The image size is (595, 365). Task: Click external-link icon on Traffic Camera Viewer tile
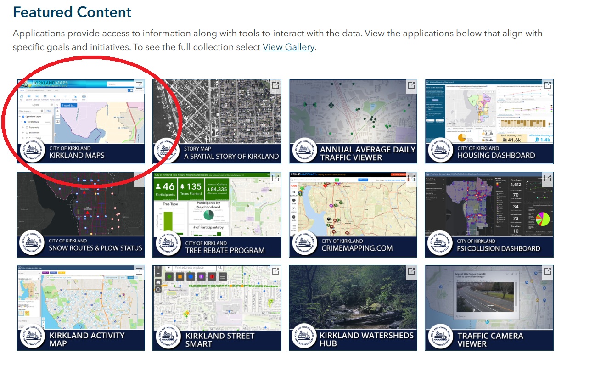tap(547, 271)
